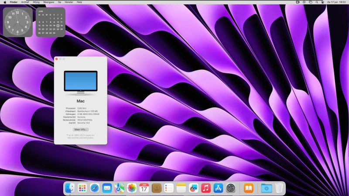Click the Geheugen value '4 GB 4800 MHz DRAM'

coord(89,114)
